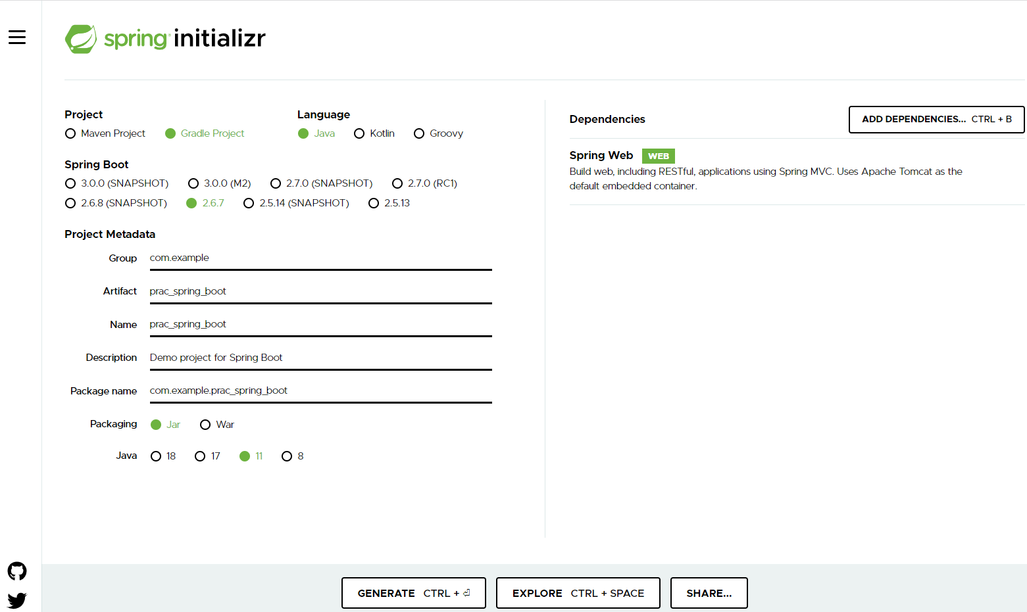This screenshot has width=1027, height=612.
Task: Choose Jar packaging option
Action: 165,425
